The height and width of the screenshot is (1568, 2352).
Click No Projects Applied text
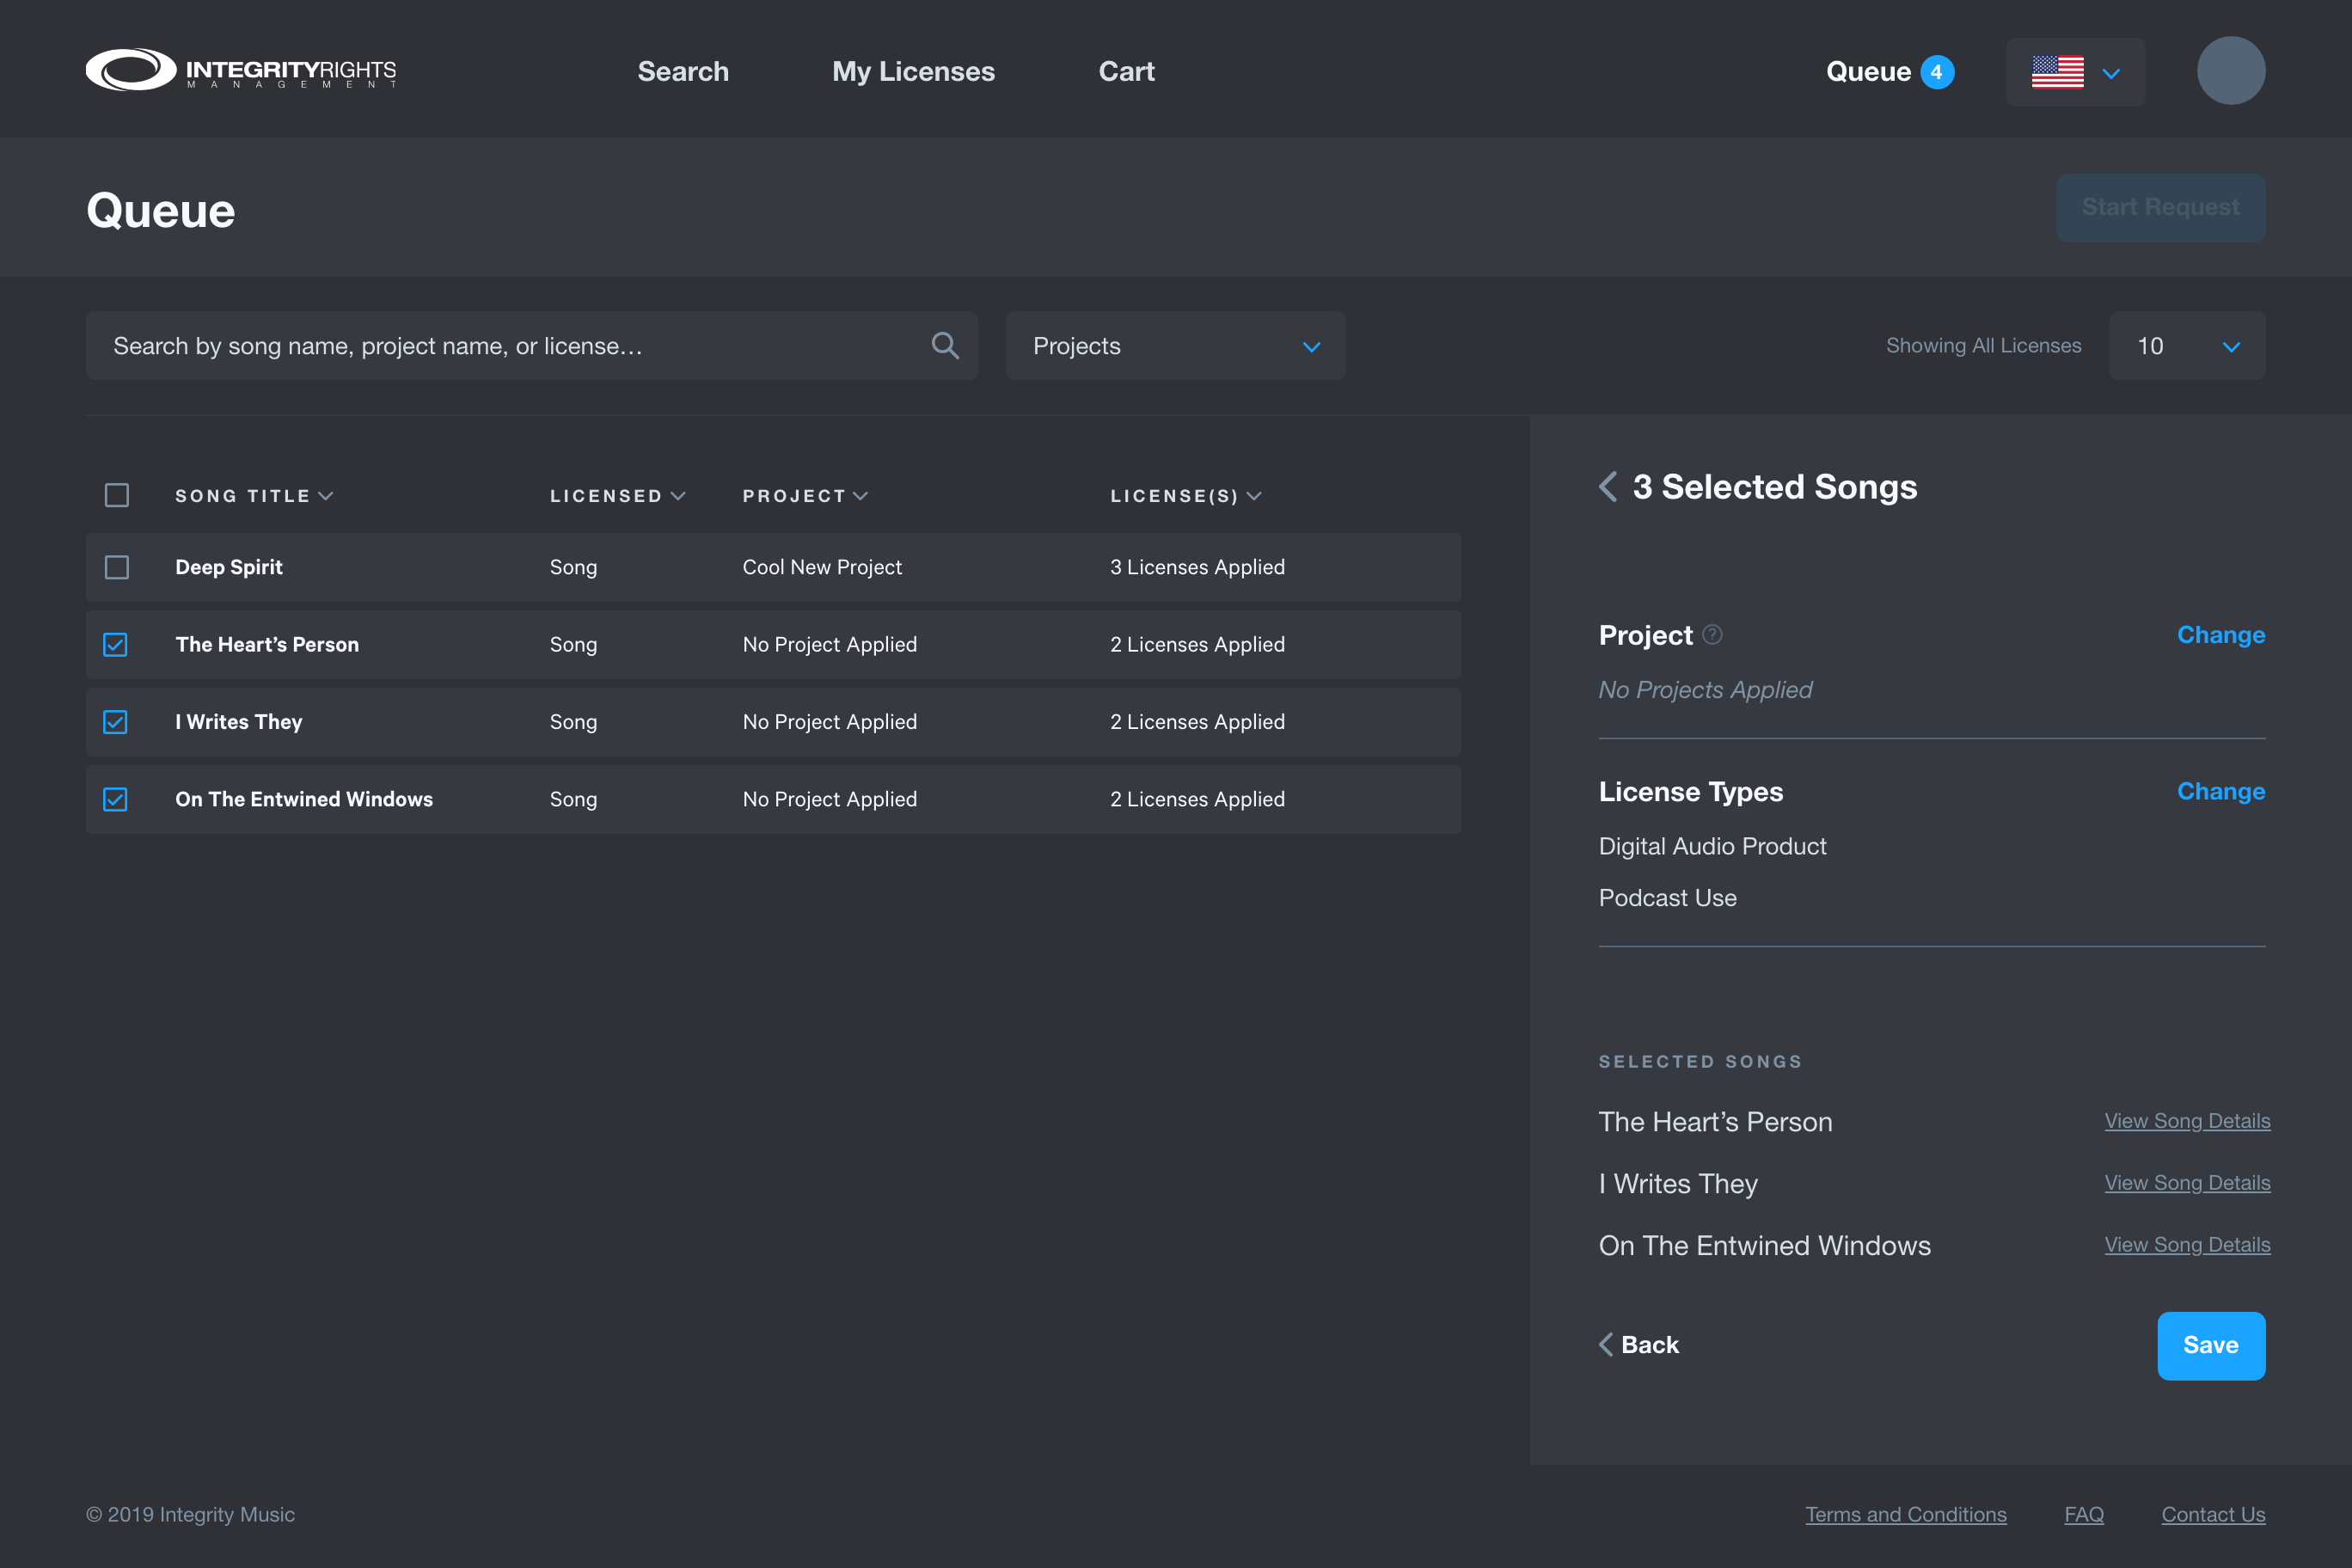(x=1705, y=690)
